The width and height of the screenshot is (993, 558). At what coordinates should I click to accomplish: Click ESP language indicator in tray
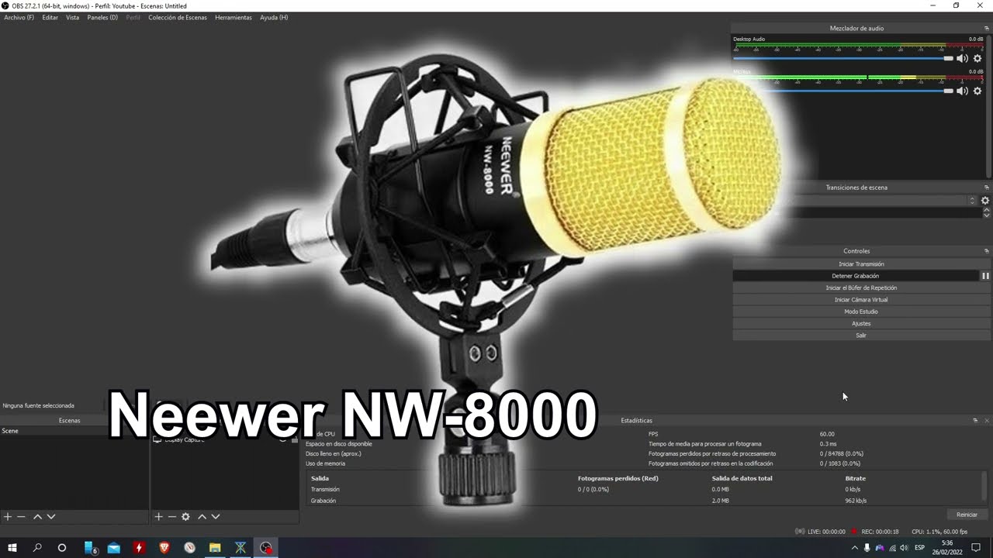[919, 548]
